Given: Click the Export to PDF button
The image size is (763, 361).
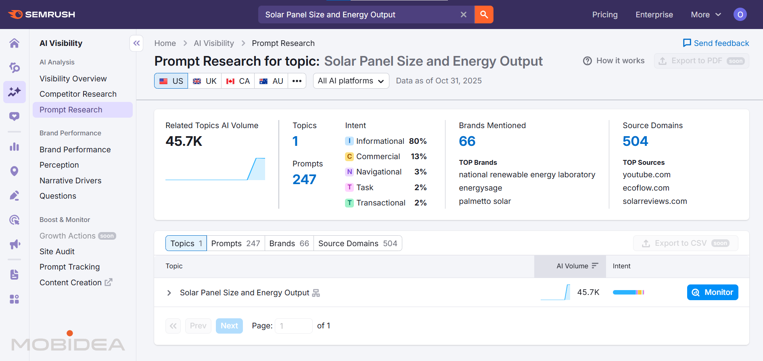Looking at the screenshot, I should point(701,61).
